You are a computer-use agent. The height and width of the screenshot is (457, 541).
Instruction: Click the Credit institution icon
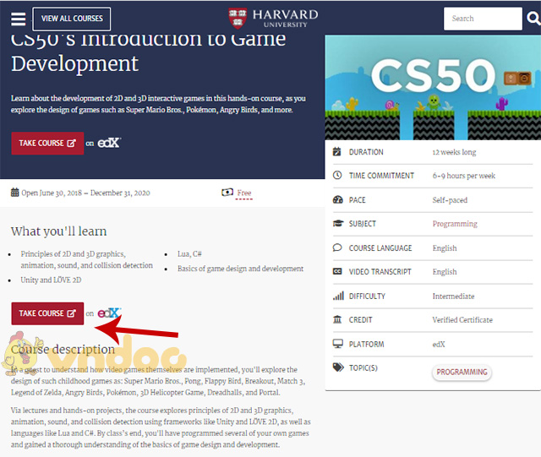click(x=338, y=320)
